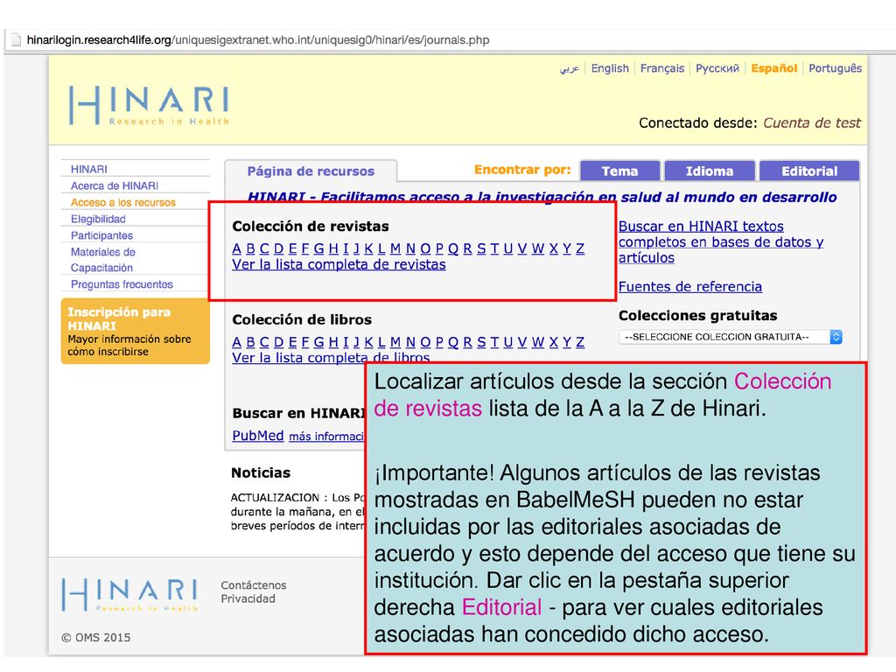Click letter A in Colección de revistas
The image size is (896, 672).
[x=237, y=248]
